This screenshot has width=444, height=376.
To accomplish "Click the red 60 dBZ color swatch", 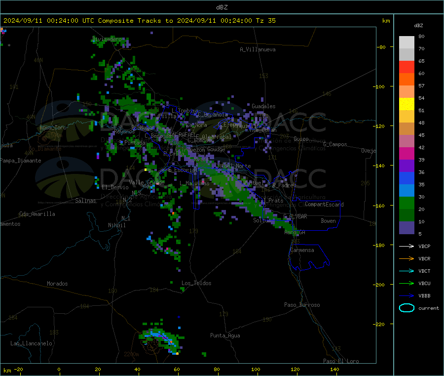I will click(407, 67).
